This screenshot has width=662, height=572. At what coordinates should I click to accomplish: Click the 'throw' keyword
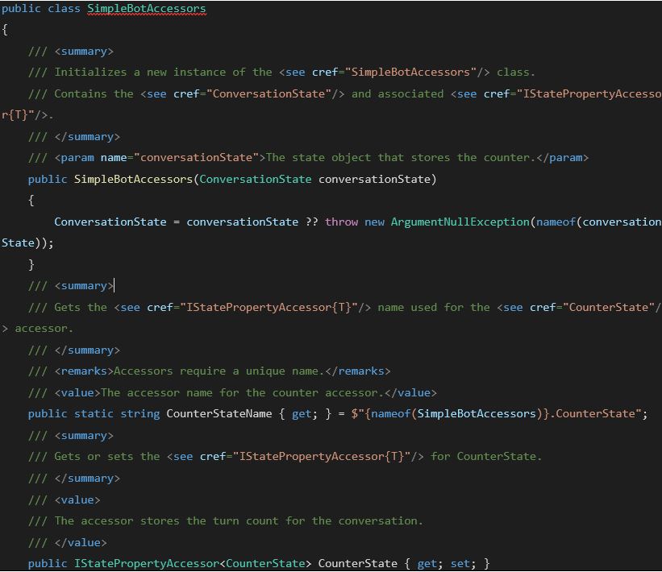342,222
